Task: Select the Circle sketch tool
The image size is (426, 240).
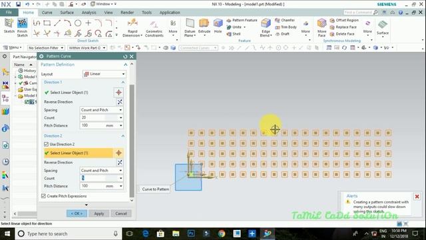Action: pos(78,23)
